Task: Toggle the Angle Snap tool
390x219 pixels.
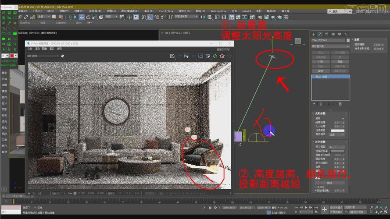Action: tap(150, 17)
